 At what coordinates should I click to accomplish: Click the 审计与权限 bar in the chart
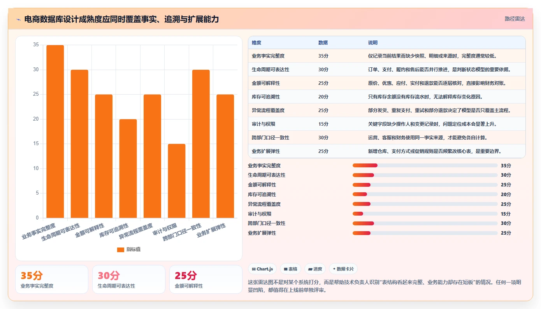(177, 181)
